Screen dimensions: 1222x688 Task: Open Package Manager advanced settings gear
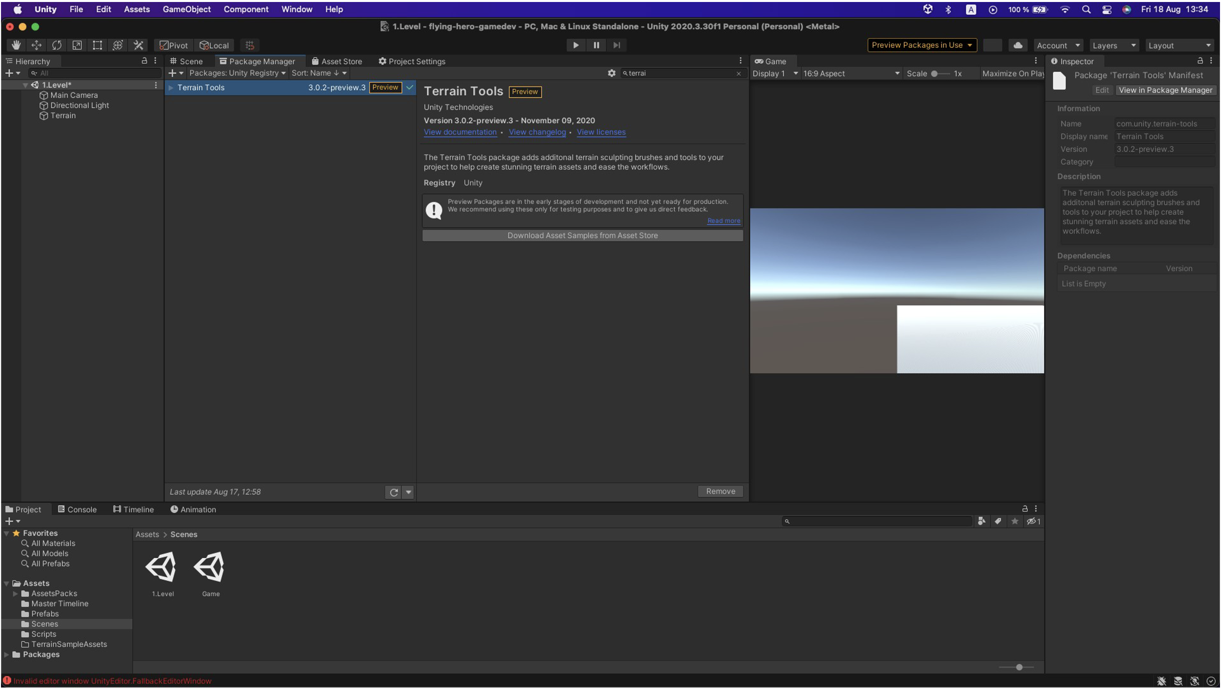pyautogui.click(x=611, y=73)
